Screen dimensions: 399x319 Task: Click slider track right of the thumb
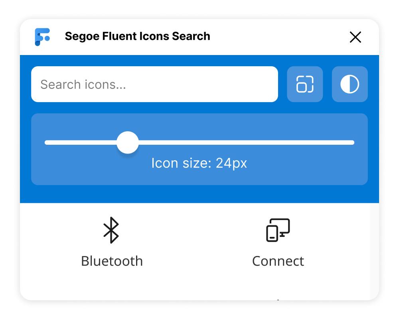(x=246, y=142)
